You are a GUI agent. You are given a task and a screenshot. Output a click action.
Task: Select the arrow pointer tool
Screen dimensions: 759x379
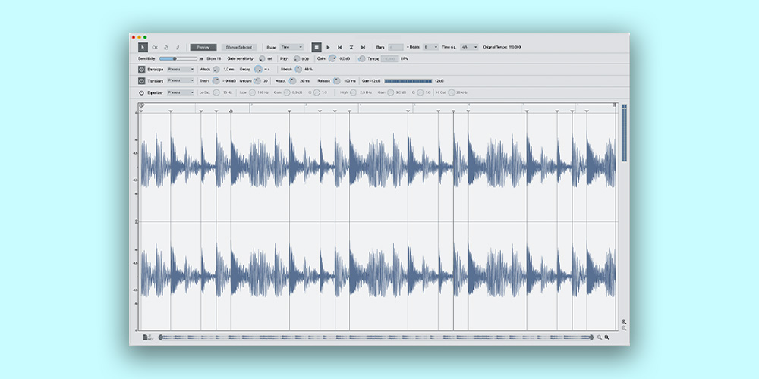point(142,47)
